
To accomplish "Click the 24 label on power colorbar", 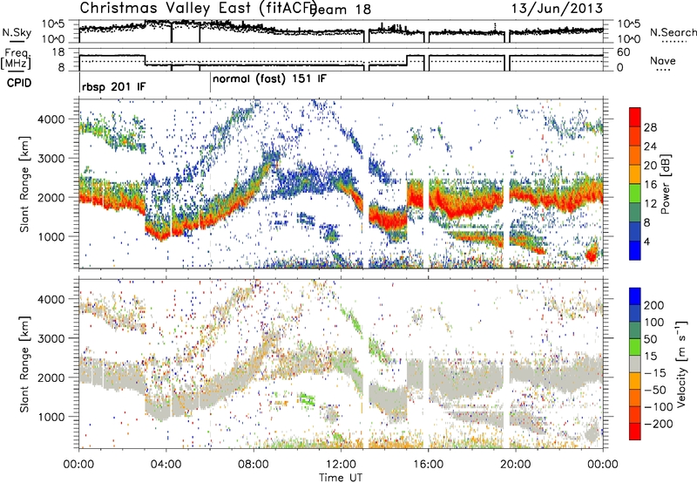I will pyautogui.click(x=650, y=147).
